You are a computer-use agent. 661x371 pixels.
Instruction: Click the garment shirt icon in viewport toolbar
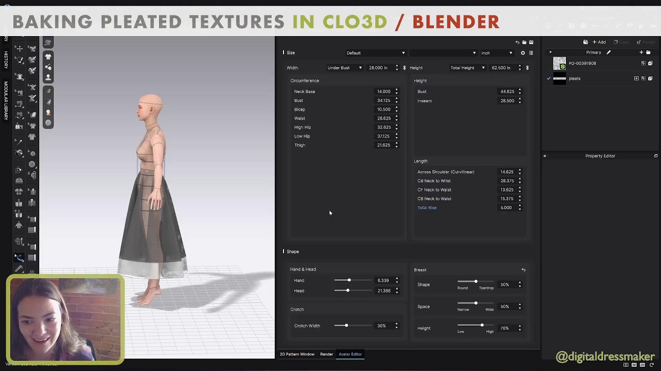(x=48, y=57)
